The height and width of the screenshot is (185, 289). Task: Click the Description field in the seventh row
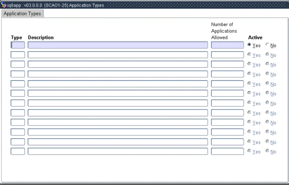118,103
